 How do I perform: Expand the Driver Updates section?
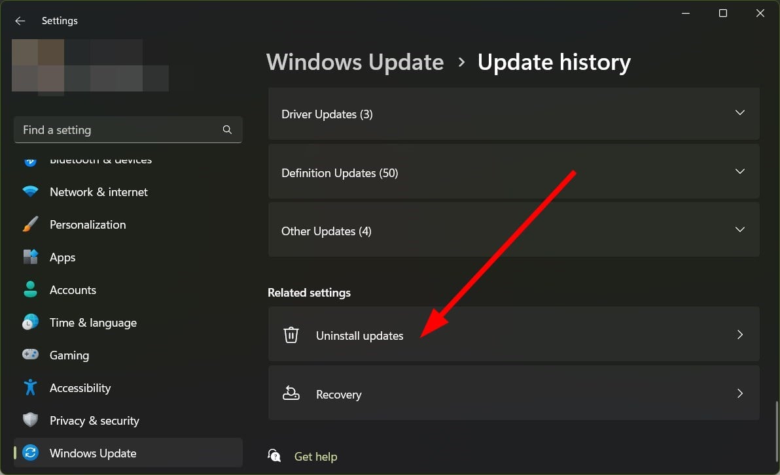coord(740,113)
